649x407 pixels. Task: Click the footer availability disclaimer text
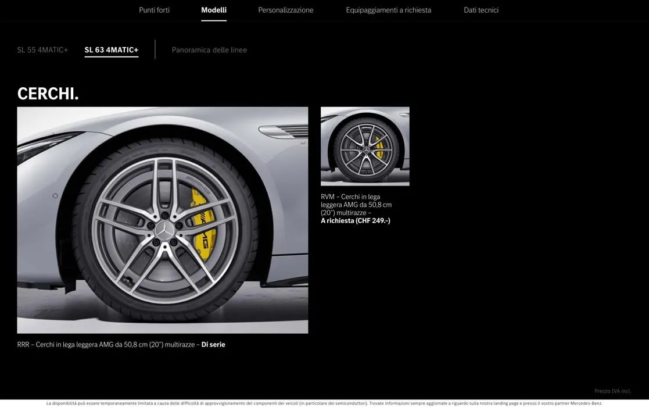(x=324, y=402)
